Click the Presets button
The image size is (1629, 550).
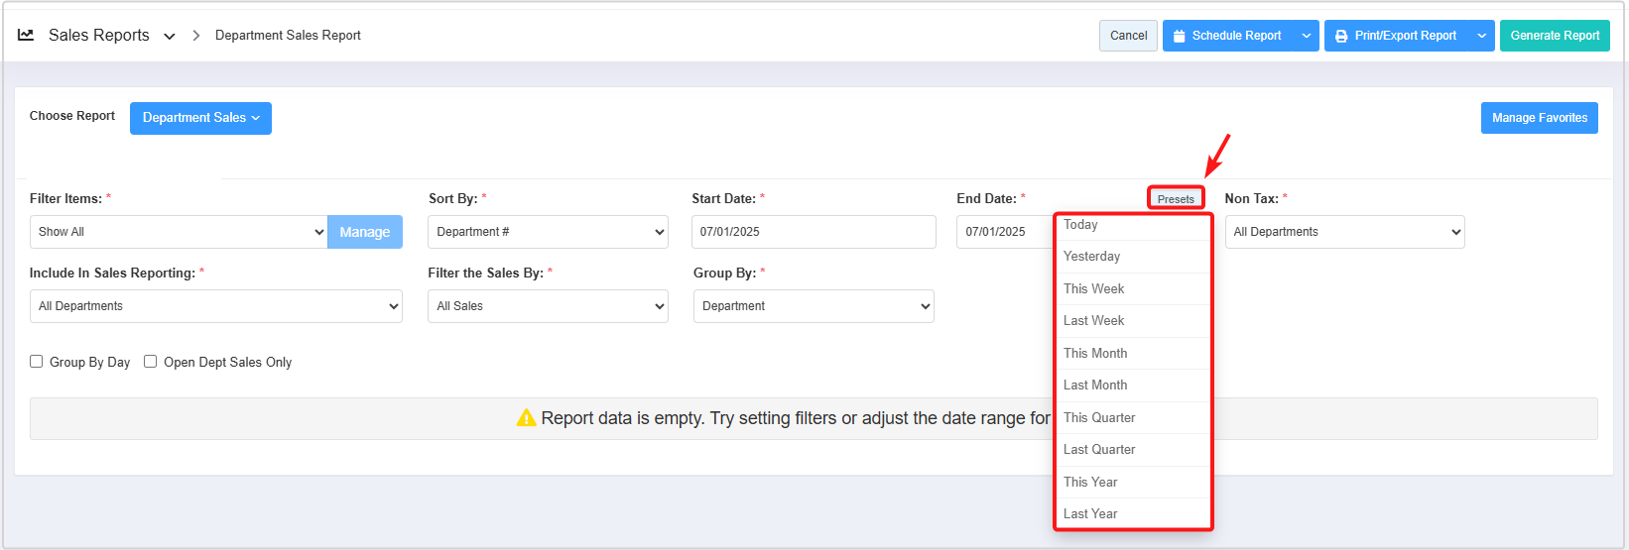click(1176, 199)
